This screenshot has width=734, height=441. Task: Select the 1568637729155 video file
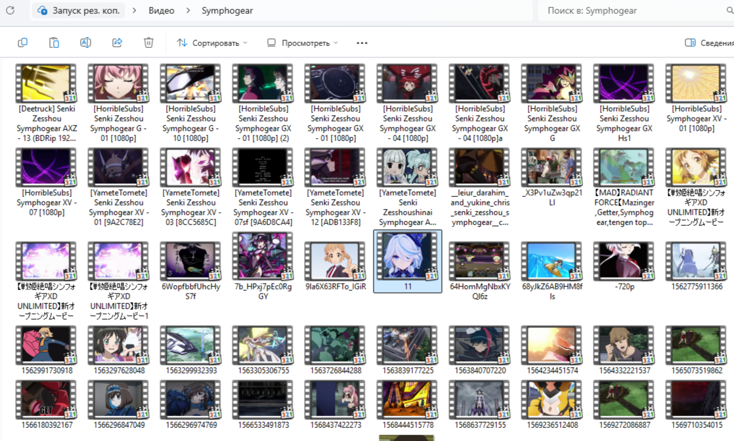(x=480, y=405)
